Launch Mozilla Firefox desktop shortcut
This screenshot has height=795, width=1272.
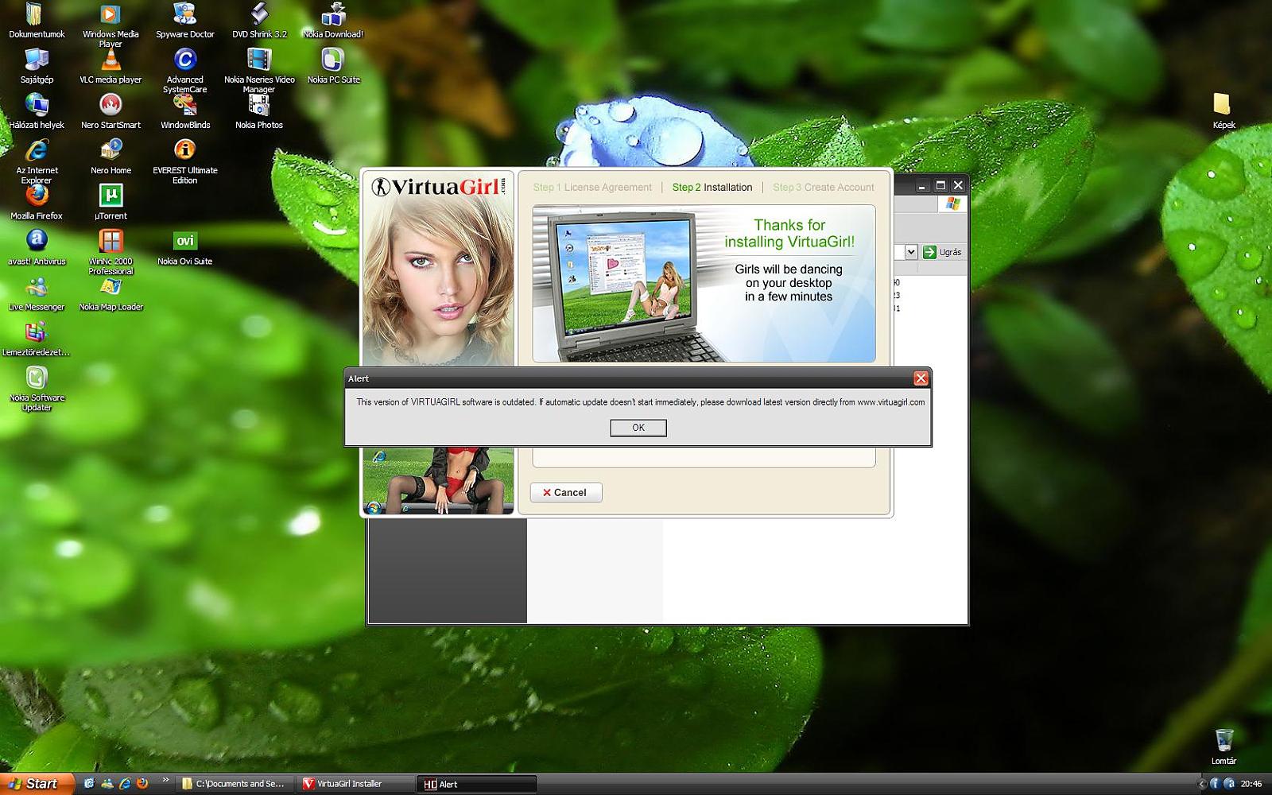[37, 203]
